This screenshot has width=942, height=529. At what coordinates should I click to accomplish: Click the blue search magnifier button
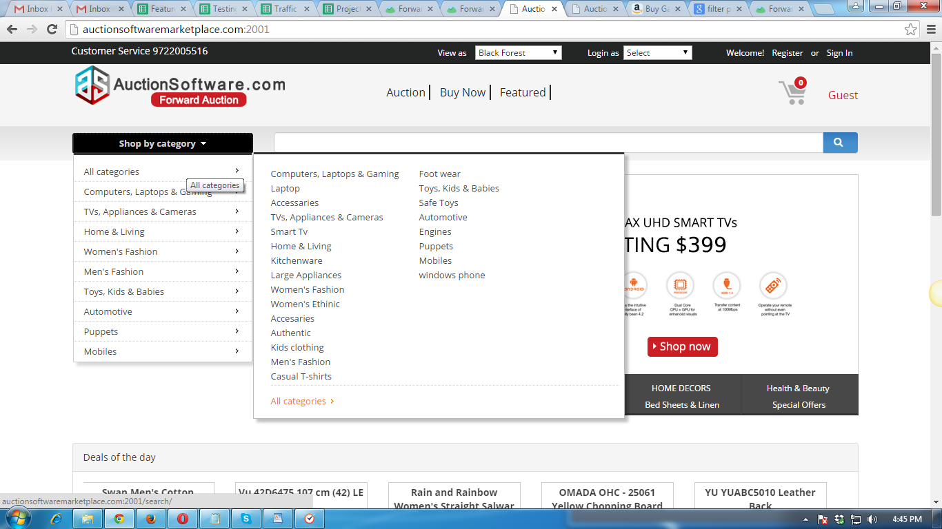(x=840, y=143)
